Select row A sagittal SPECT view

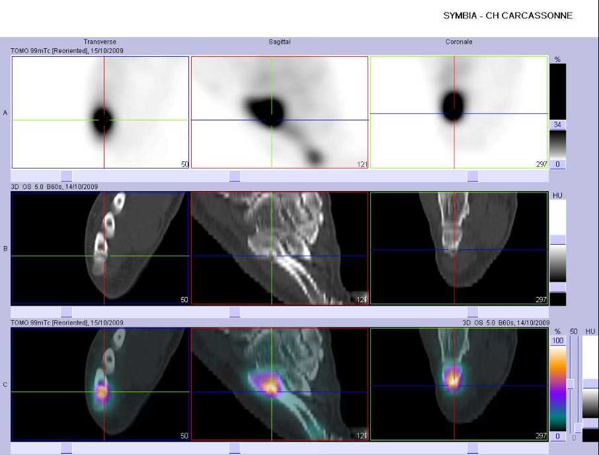click(280, 112)
